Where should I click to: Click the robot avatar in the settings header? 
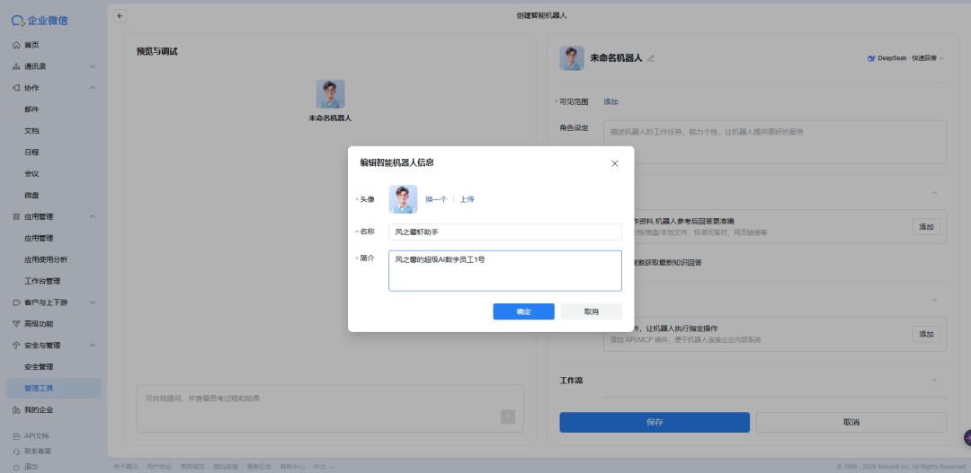(572, 58)
